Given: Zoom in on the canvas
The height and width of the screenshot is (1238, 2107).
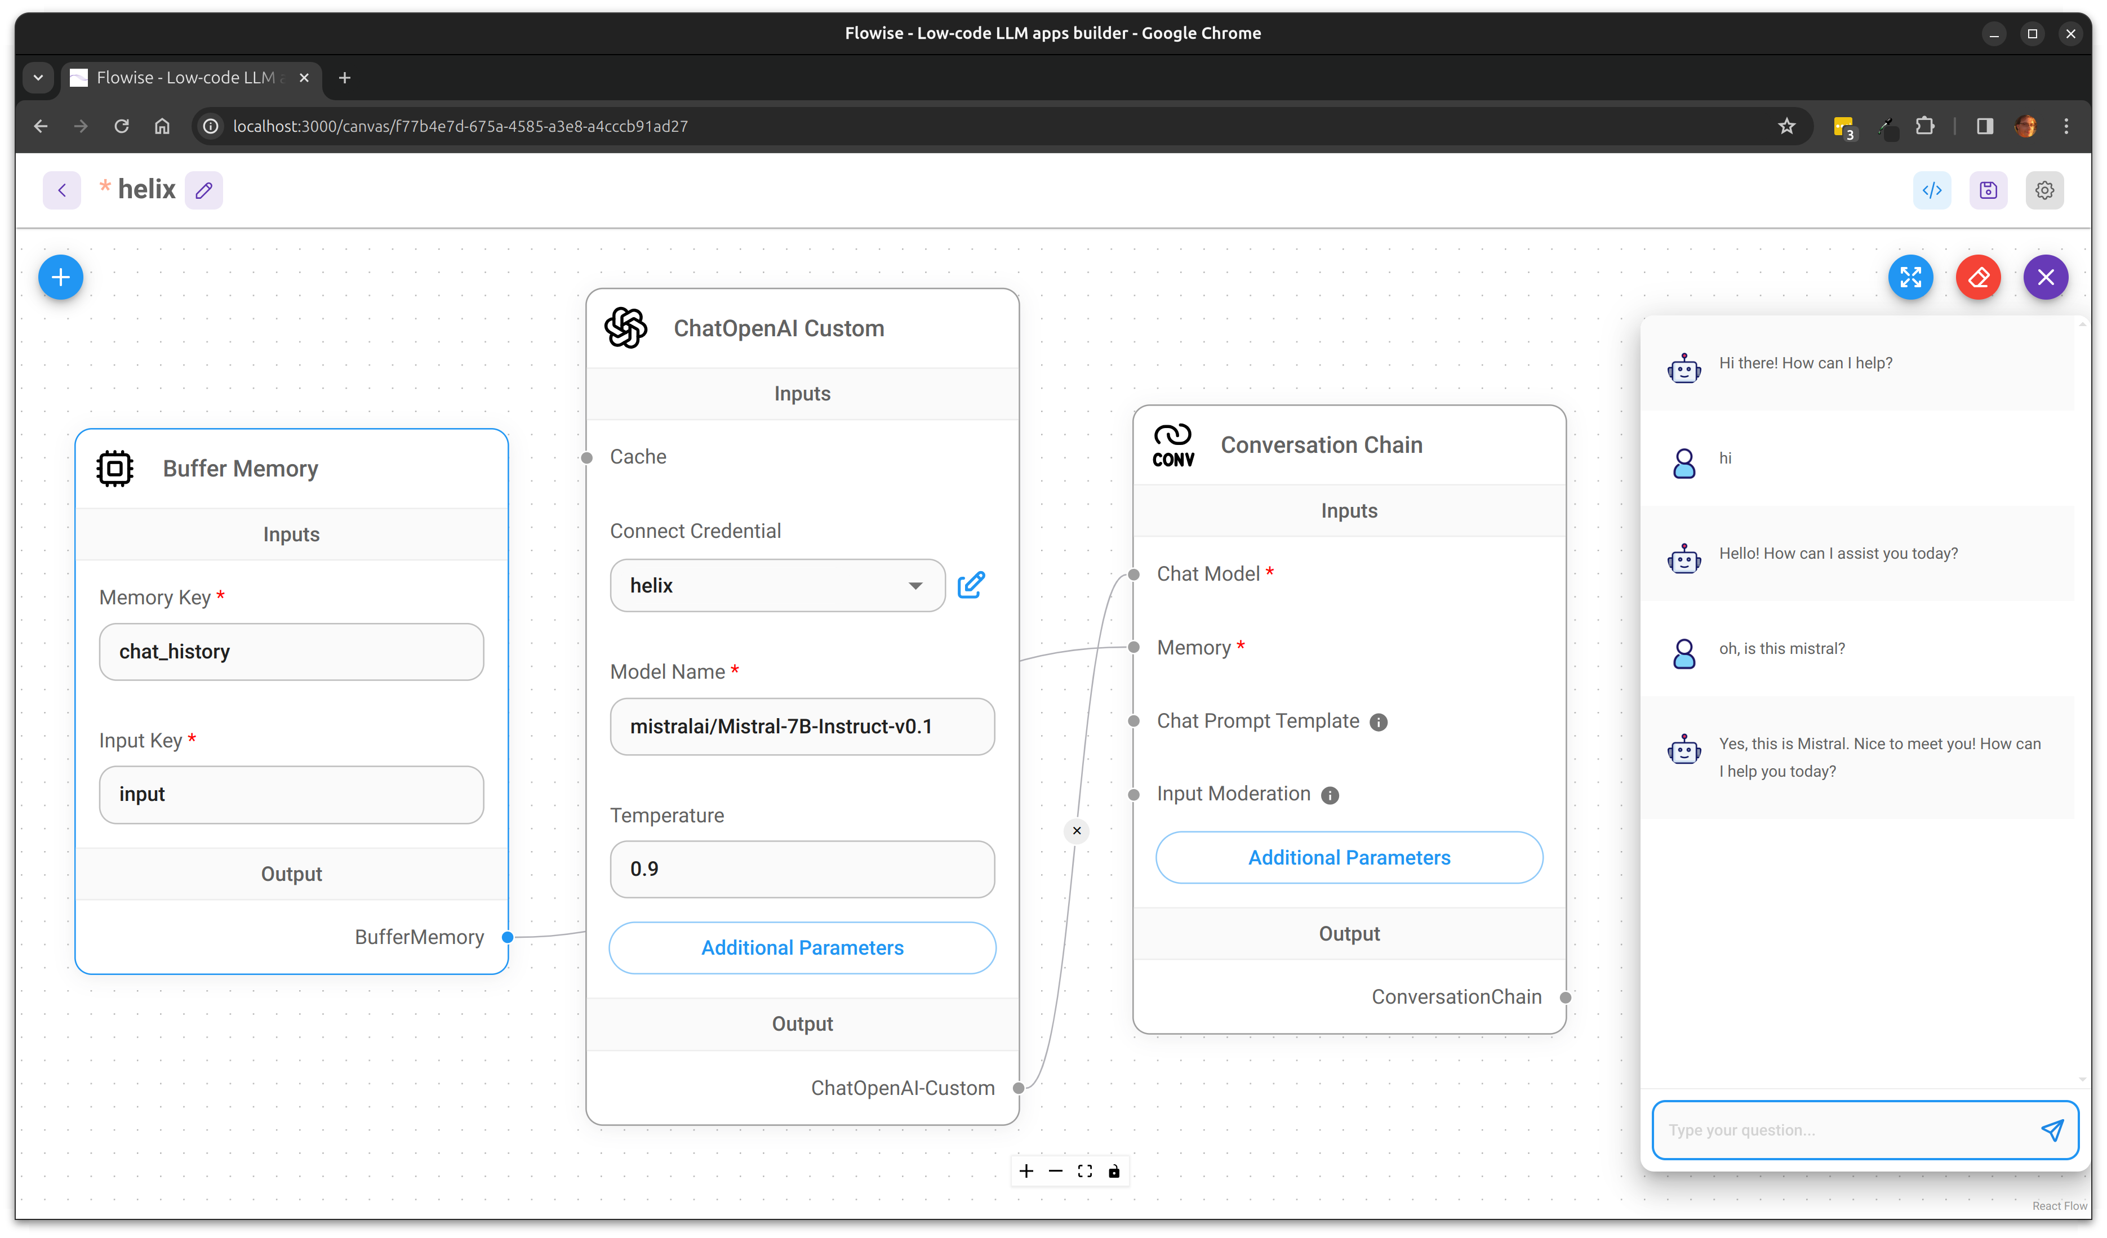Looking at the screenshot, I should click(x=1027, y=1171).
